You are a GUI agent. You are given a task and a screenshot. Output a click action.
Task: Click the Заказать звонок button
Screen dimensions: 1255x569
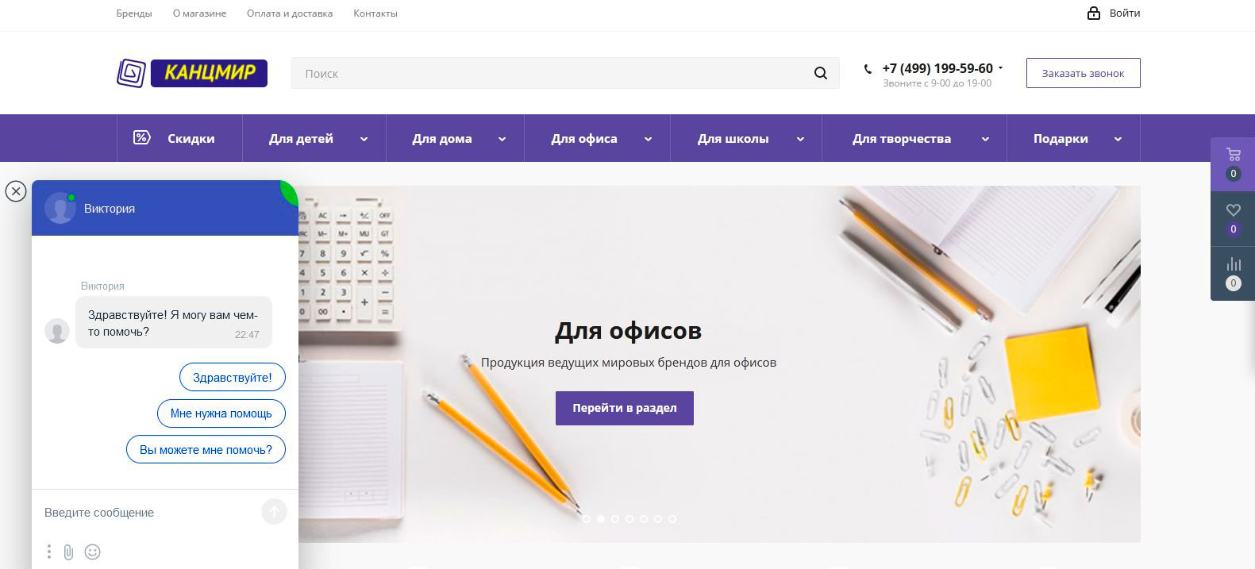click(1083, 73)
